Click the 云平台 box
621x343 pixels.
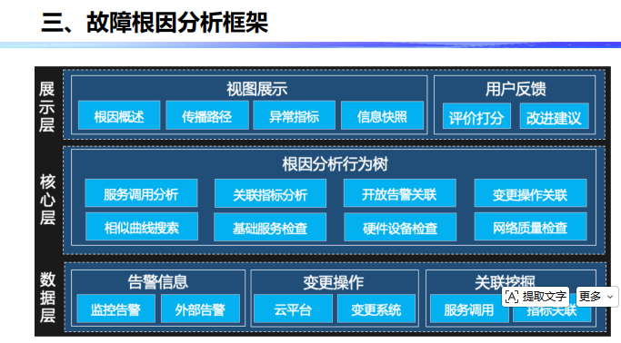pyautogui.click(x=293, y=309)
